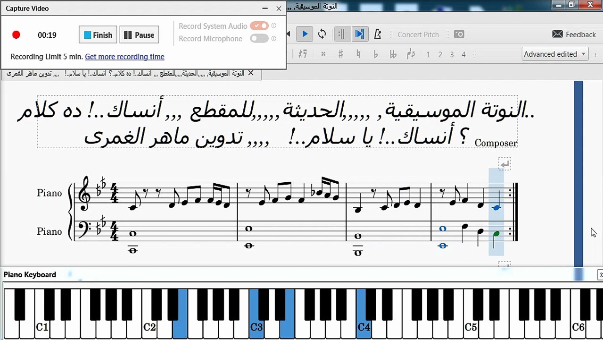
Task: Apply the double sharp accidental
Action: [323, 54]
